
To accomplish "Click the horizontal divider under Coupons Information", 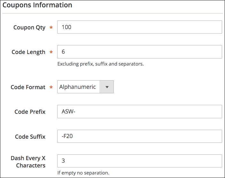I will coord(112,13).
